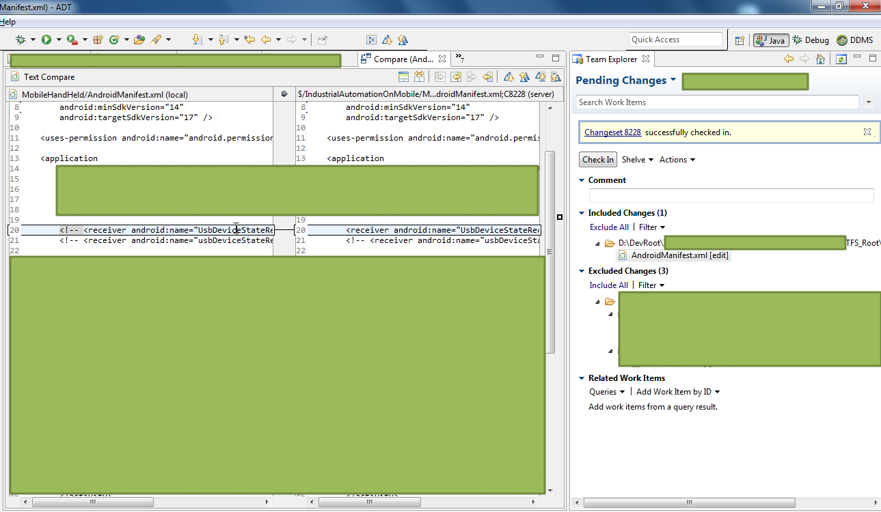Select the Compare editor tab
The width and height of the screenshot is (881, 512).
coord(403,59)
